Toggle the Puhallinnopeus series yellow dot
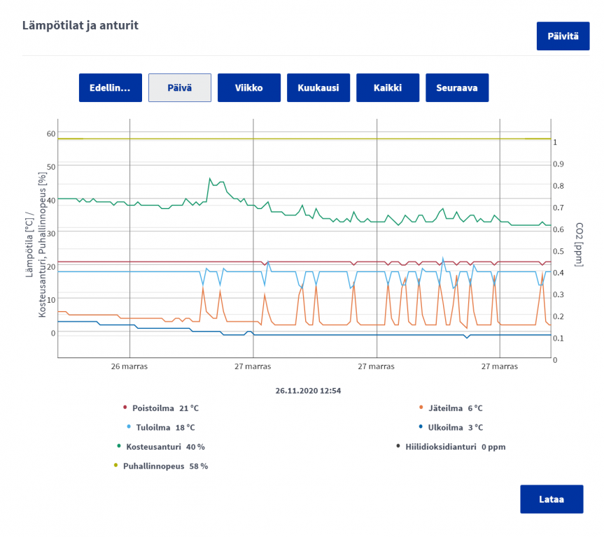The width and height of the screenshot is (604, 537). pyautogui.click(x=115, y=465)
